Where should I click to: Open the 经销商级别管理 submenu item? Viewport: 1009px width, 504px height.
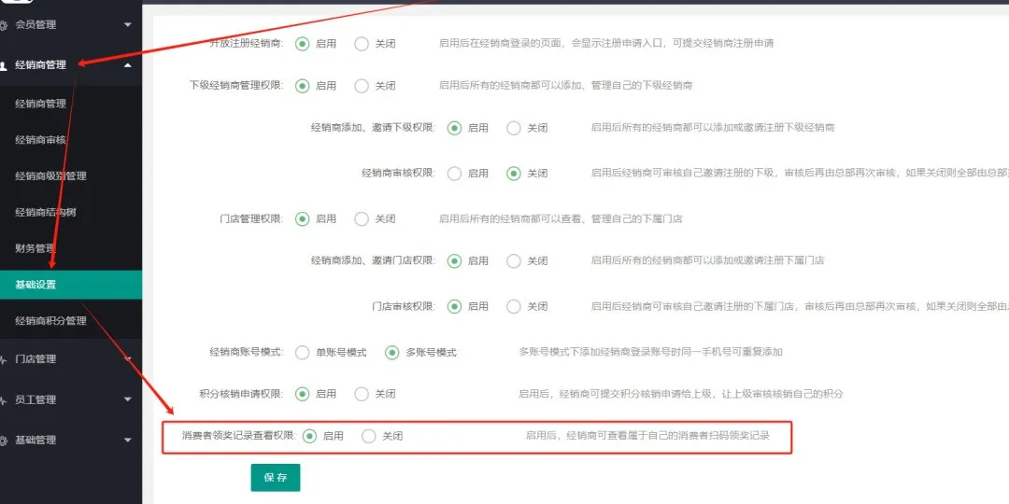[71, 175]
